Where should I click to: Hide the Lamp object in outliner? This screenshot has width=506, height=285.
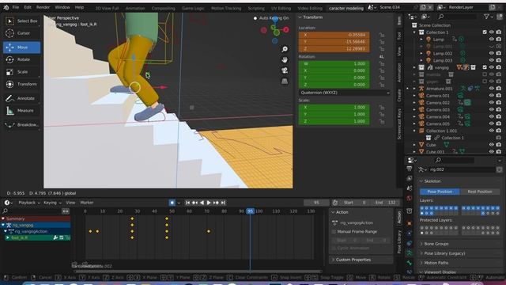click(492, 39)
